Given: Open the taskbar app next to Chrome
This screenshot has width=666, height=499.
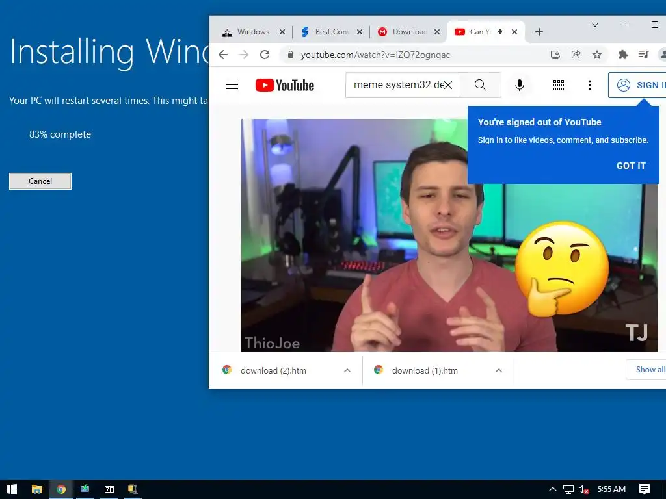Looking at the screenshot, I should pos(85,489).
